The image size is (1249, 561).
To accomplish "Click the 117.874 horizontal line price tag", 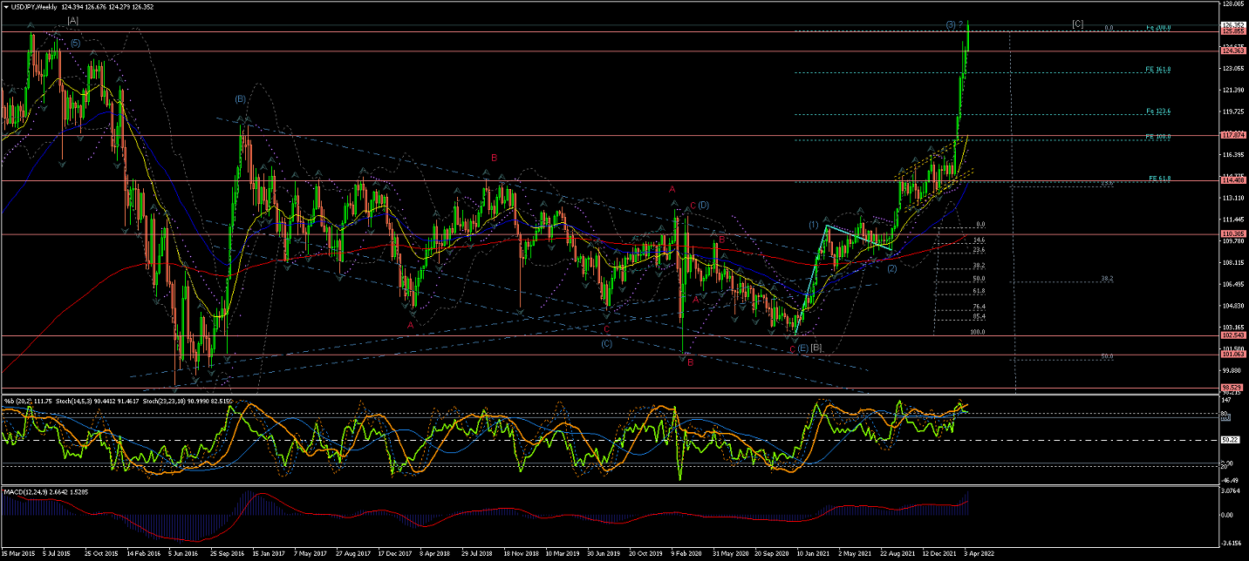I will [1232, 135].
